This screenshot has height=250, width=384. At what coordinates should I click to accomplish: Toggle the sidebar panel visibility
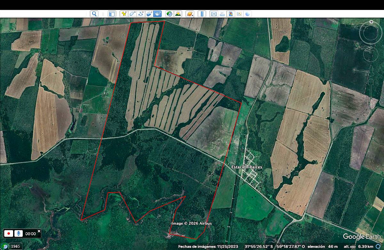click(x=112, y=14)
